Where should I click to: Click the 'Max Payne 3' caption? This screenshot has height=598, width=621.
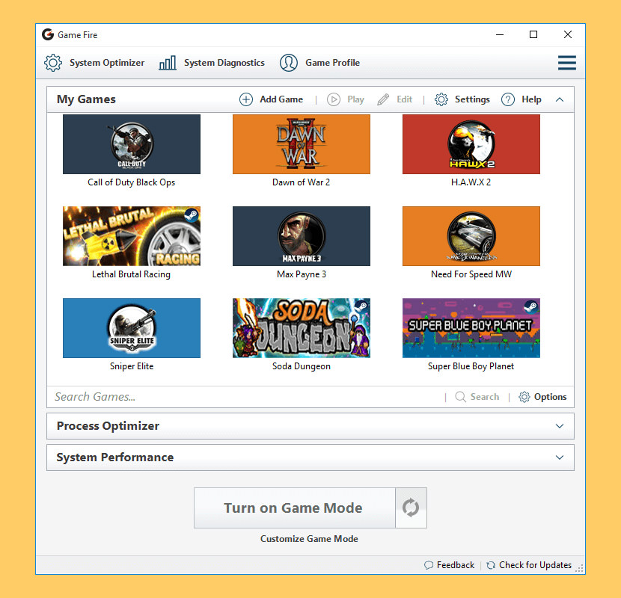pyautogui.click(x=302, y=274)
